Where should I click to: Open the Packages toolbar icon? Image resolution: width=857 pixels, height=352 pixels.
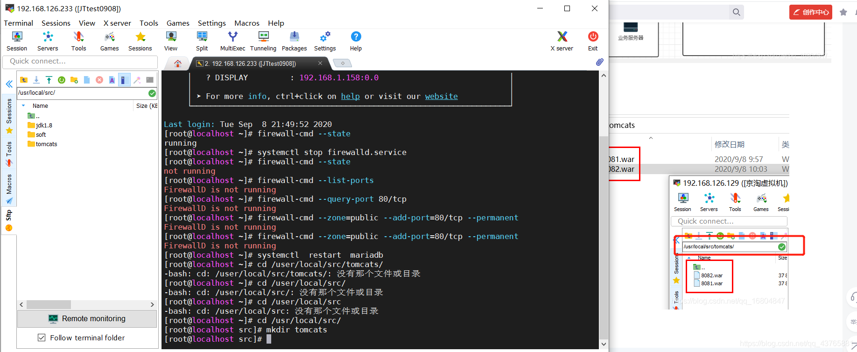(294, 41)
